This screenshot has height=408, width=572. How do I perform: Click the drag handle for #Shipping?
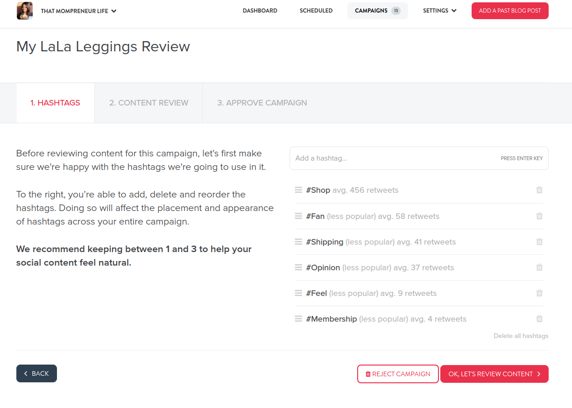(298, 242)
